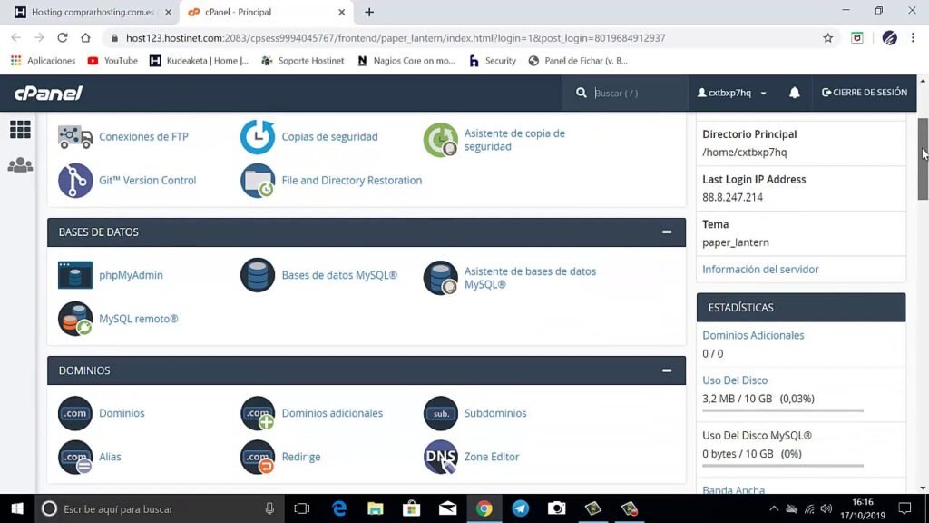Collapse the Bases de Datos section

coord(667,232)
